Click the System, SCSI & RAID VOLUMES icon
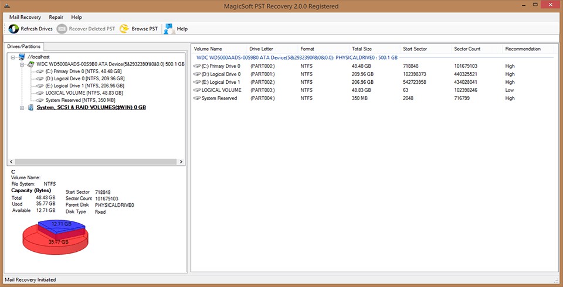 pos(31,108)
